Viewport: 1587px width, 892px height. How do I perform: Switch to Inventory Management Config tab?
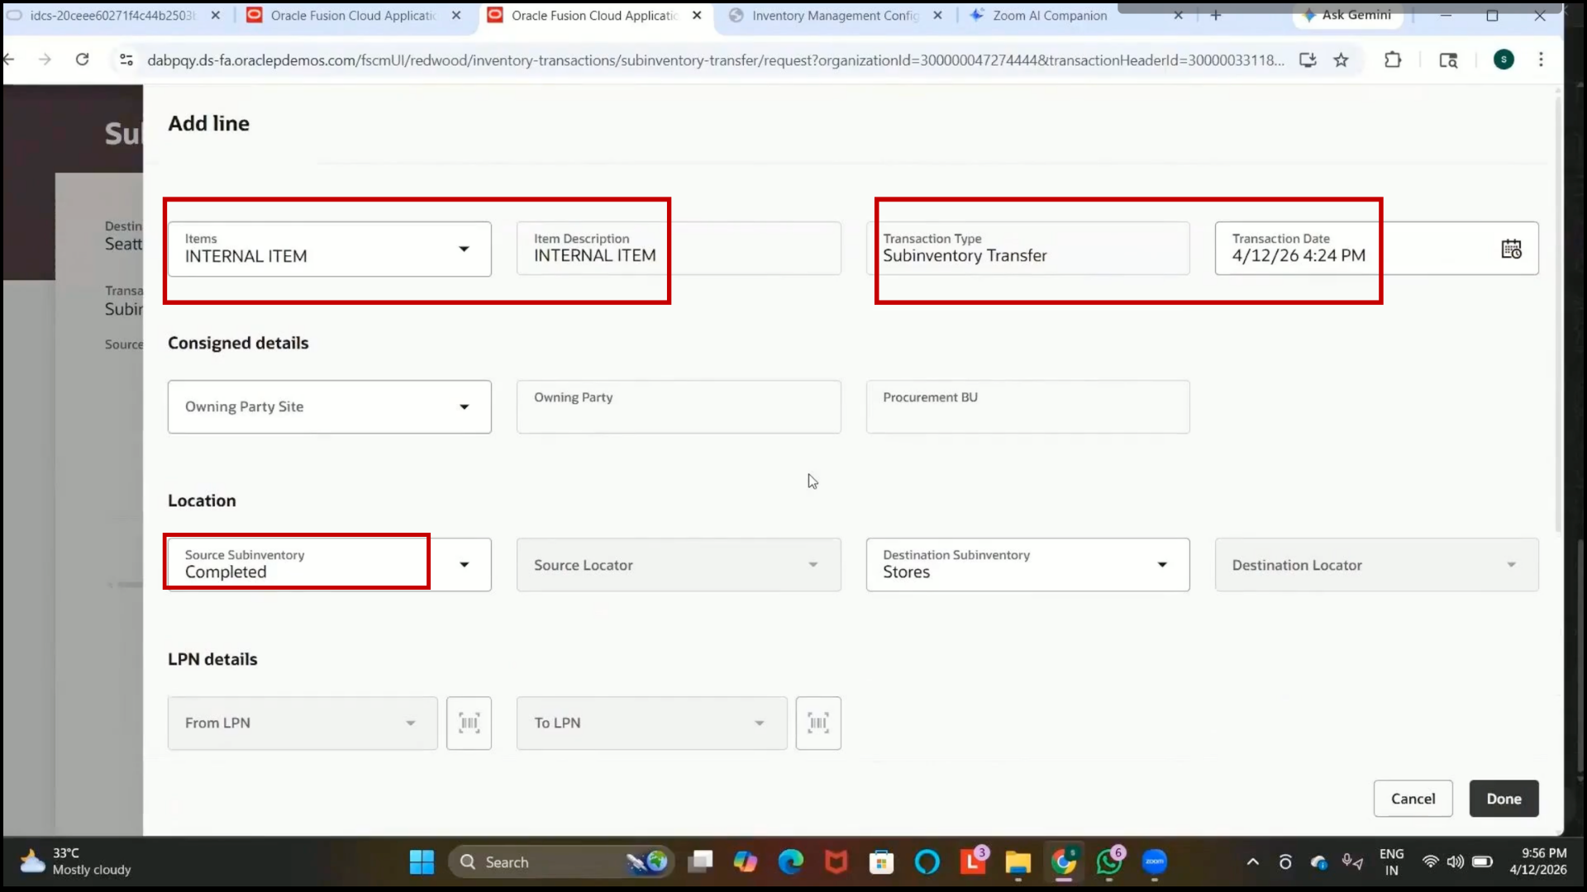pyautogui.click(x=835, y=16)
